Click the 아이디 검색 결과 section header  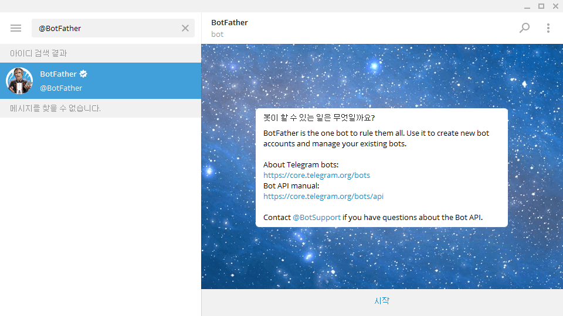click(39, 53)
